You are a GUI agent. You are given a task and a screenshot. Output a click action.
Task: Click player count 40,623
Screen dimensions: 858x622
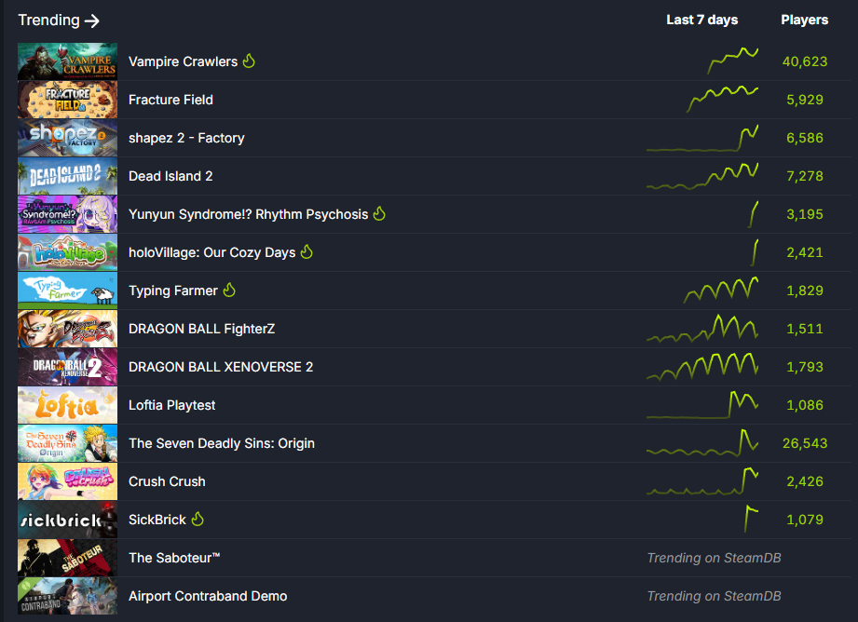(x=805, y=61)
